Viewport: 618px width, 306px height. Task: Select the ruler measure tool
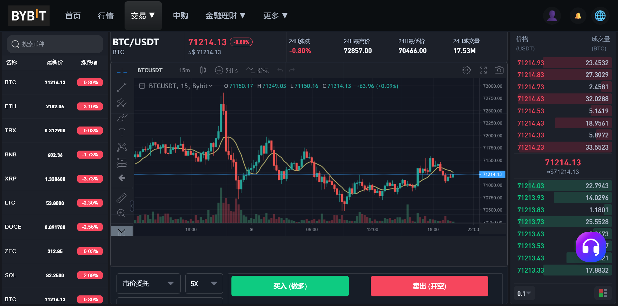121,198
